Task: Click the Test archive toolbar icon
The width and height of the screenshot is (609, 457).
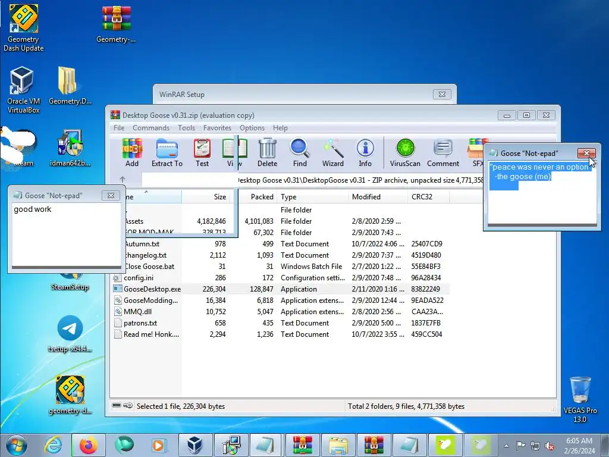Action: point(202,152)
